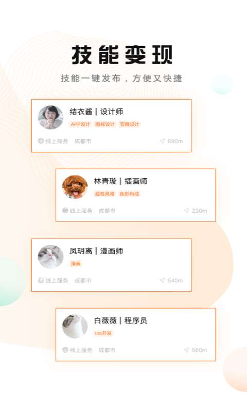Select the 官网设计 skill tag
The width and height of the screenshot is (247, 413).
pos(129,124)
